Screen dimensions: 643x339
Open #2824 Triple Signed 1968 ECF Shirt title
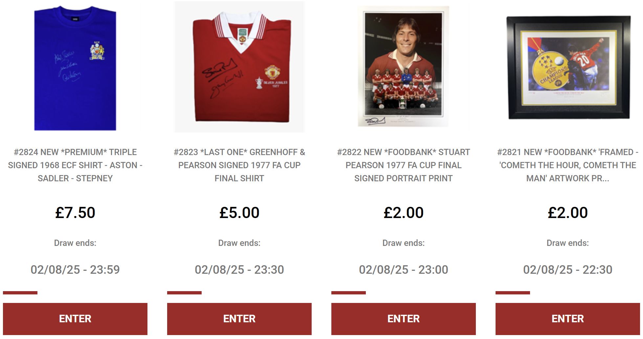pos(75,165)
